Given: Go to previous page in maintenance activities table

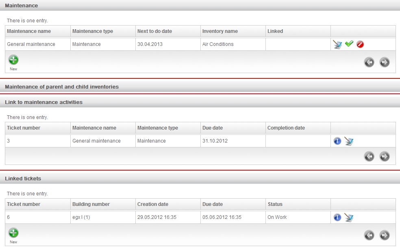Looking at the screenshot, I should [369, 156].
